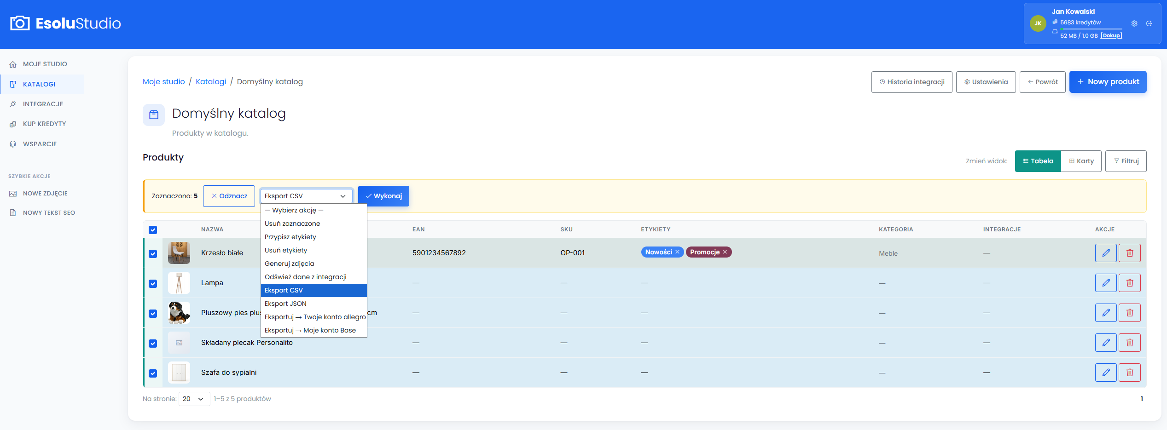
Task: Open the per-page count dropdown
Action: pos(194,399)
